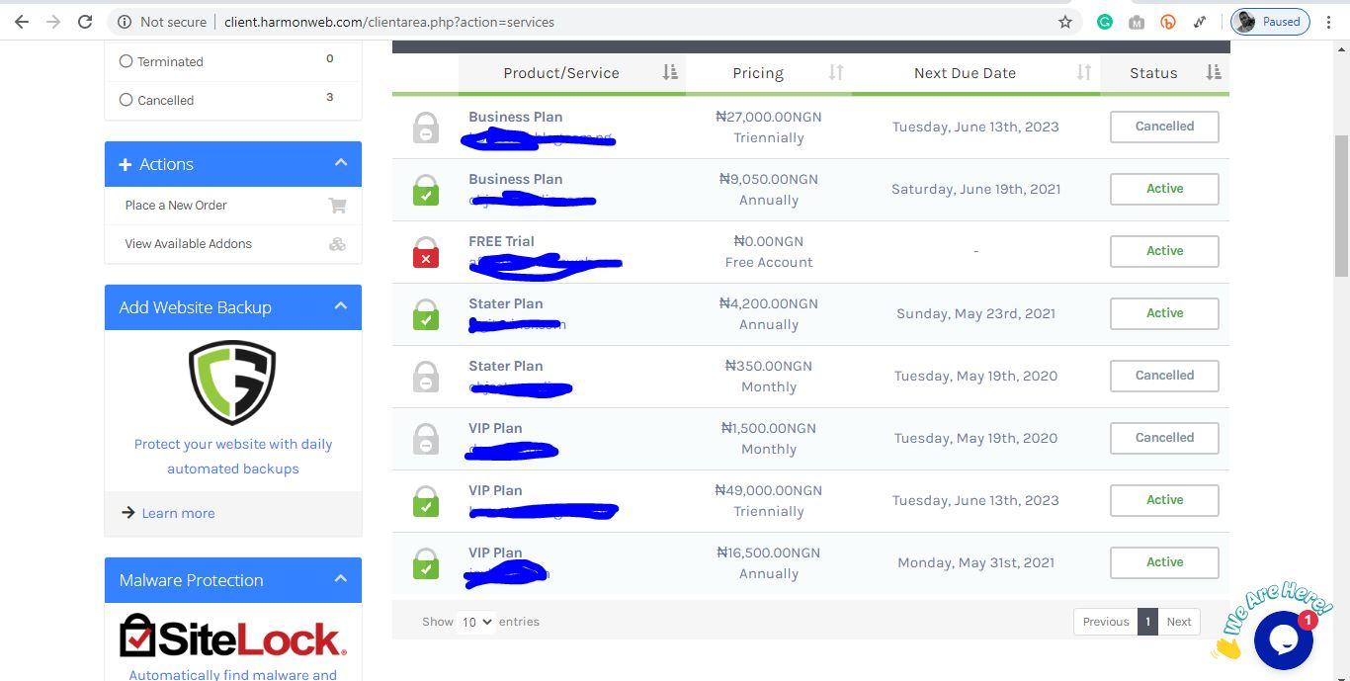
Task: Select the Cancelled filter radio button
Action: coord(127,100)
